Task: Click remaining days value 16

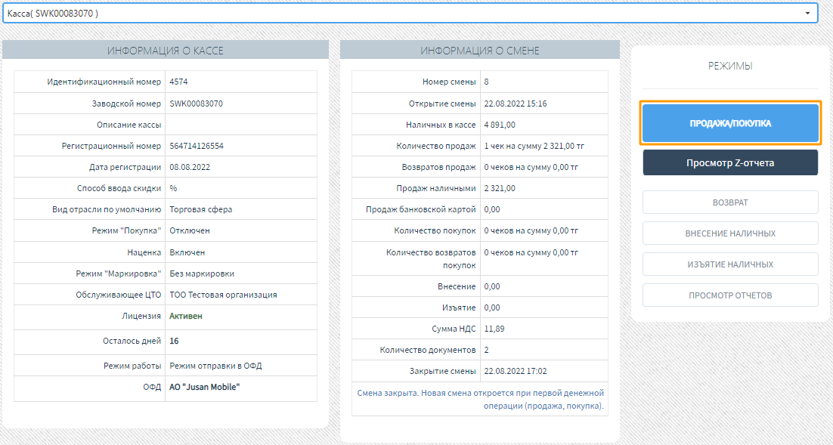Action: [174, 341]
